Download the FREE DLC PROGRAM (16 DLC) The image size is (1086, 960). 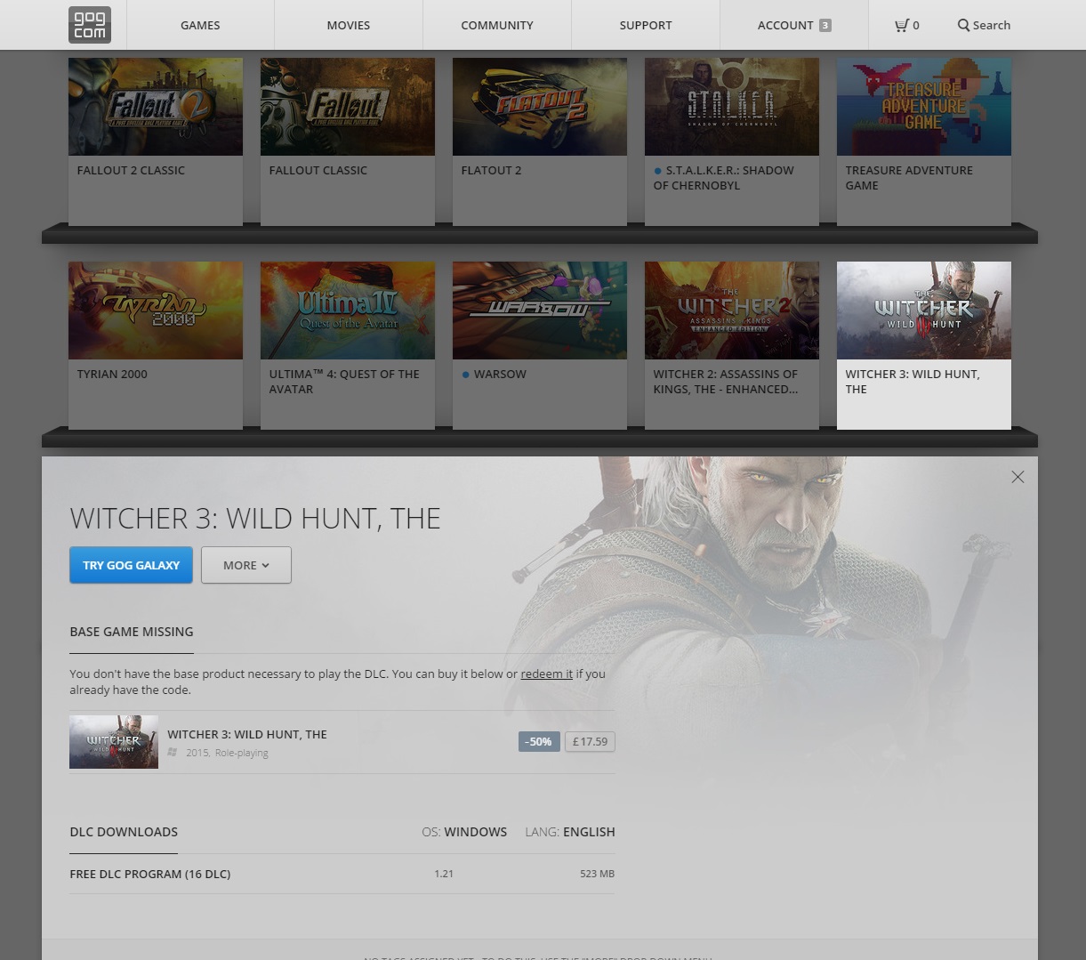342,874
